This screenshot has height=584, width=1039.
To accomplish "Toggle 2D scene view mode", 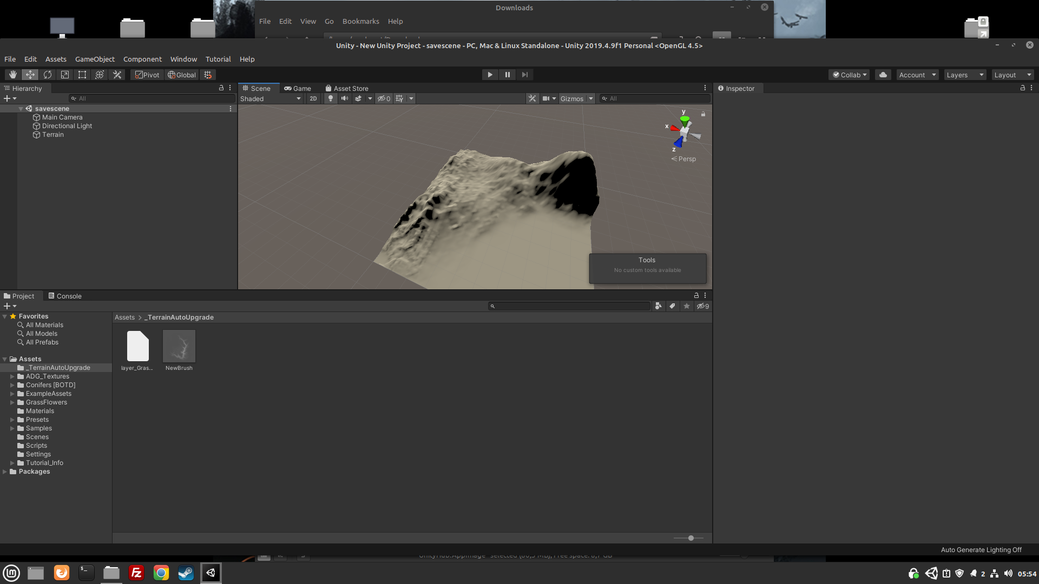I will click(313, 98).
